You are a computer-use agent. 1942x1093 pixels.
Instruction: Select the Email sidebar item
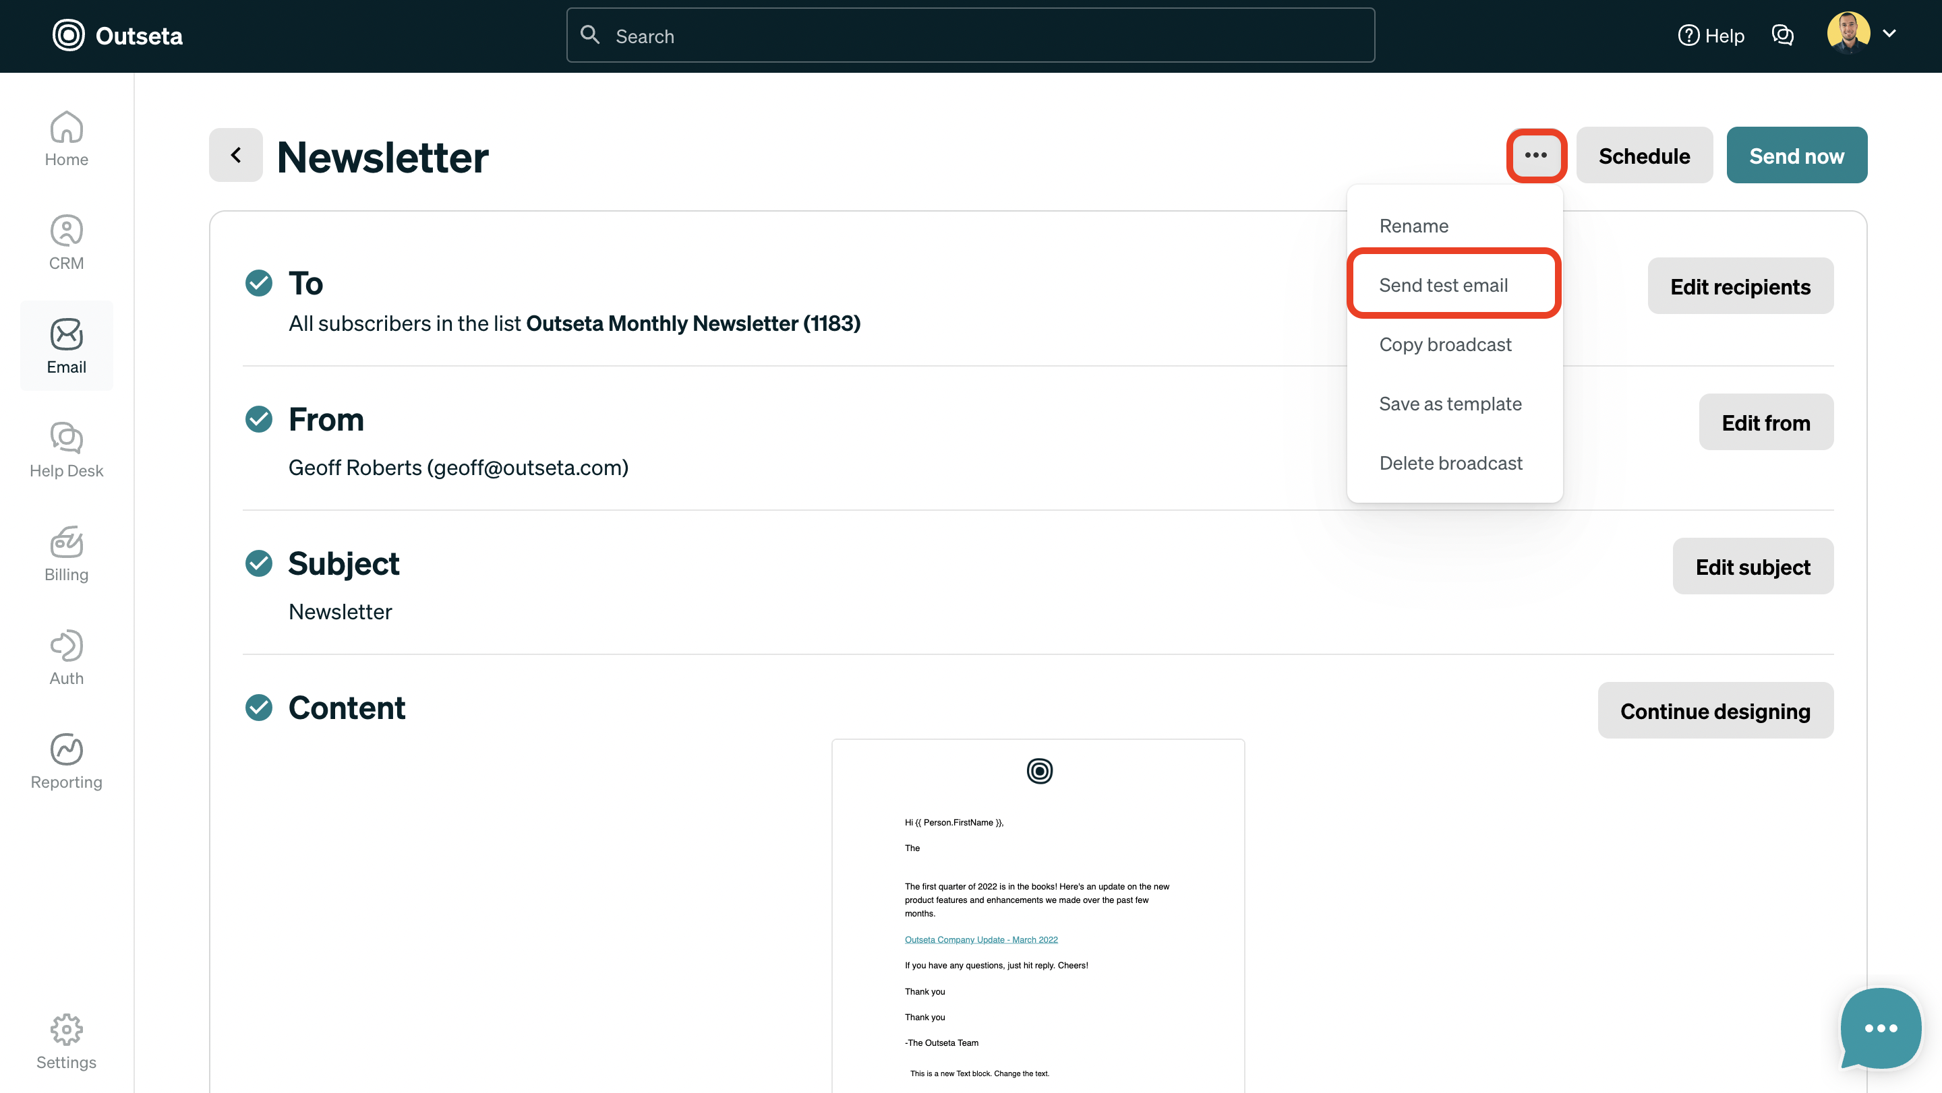66,346
